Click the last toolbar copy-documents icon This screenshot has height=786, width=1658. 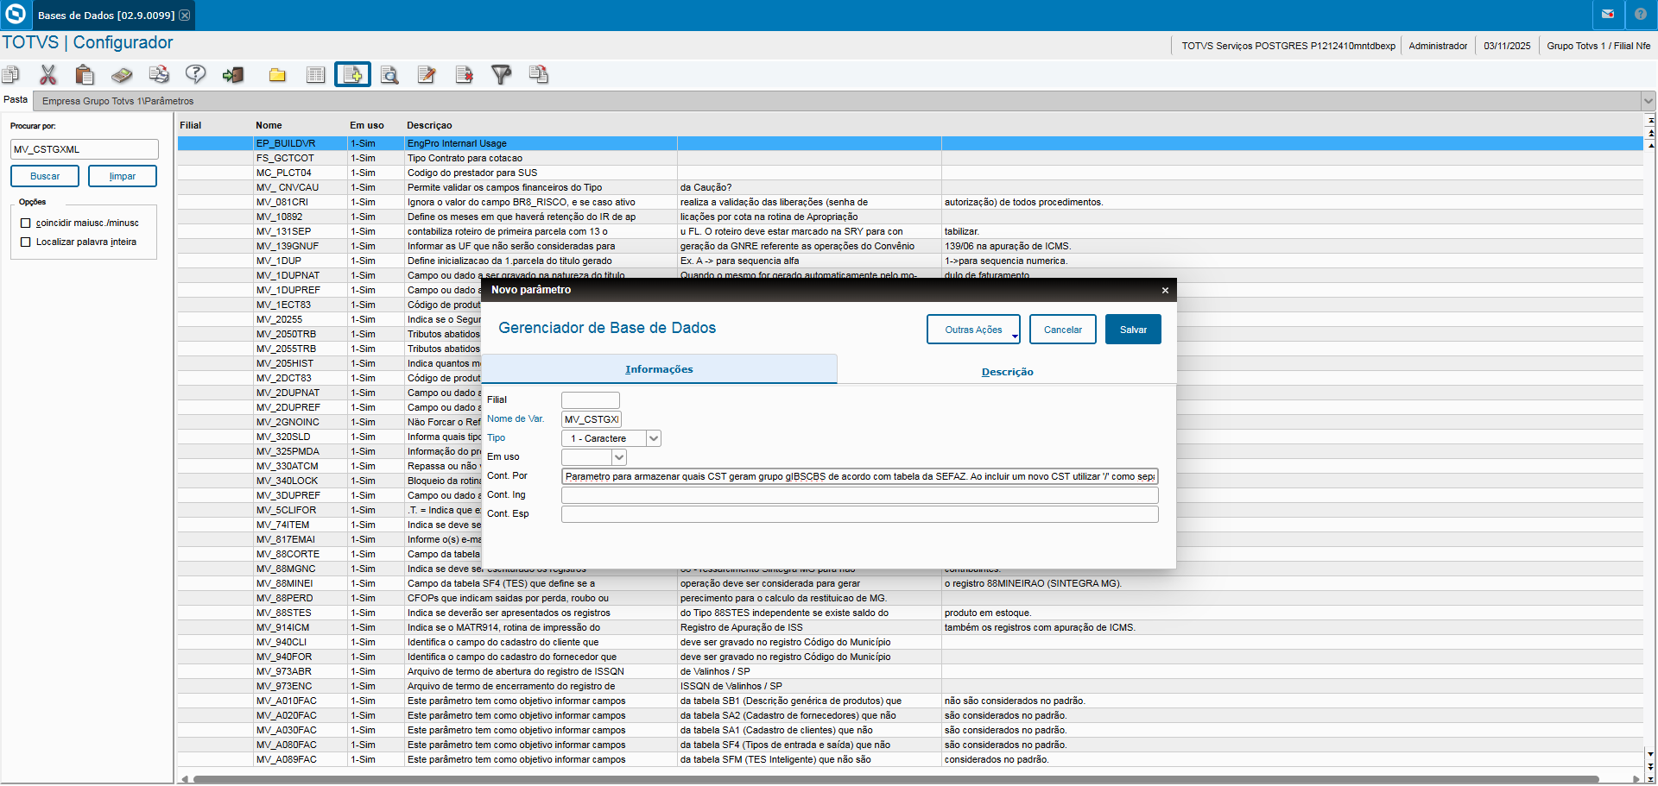point(539,75)
